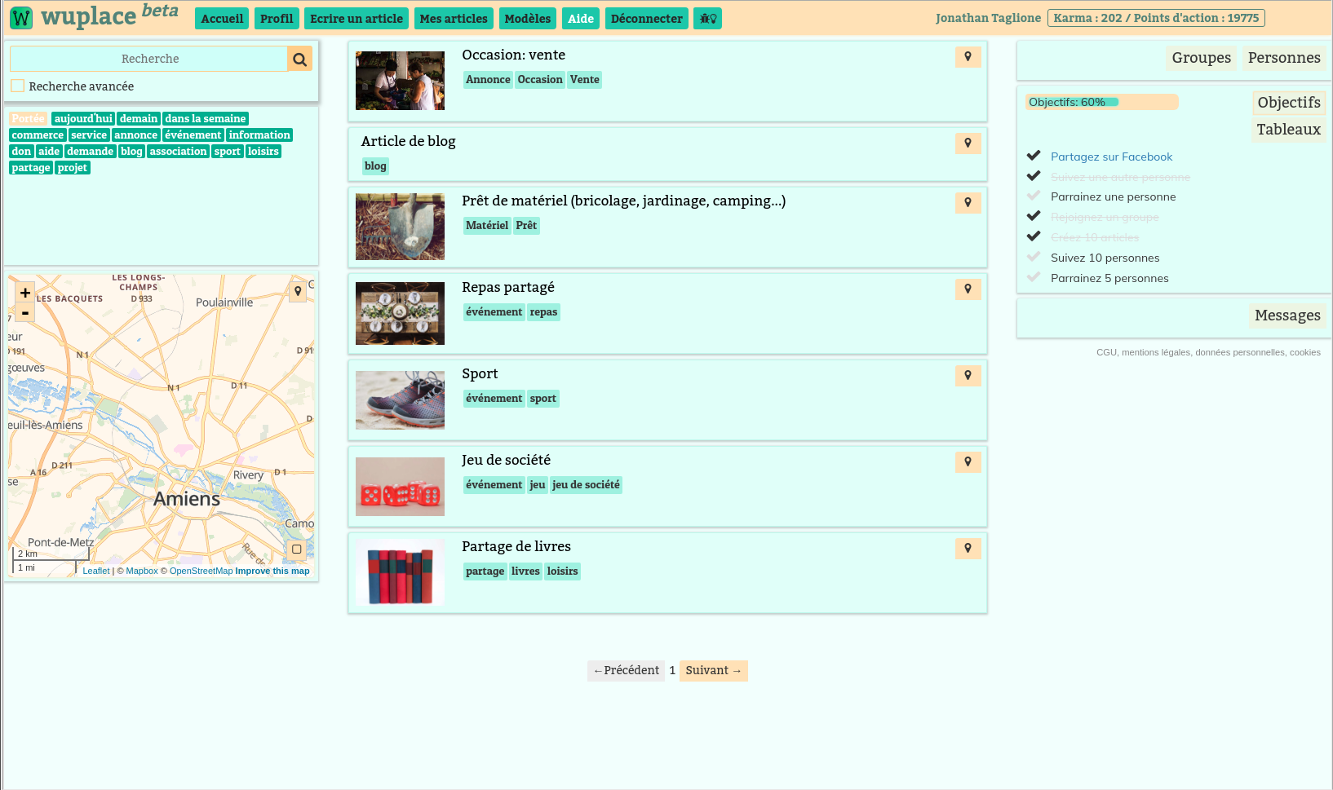The height and width of the screenshot is (790, 1333).
Task: Toggle the aujourd'hui filter tag
Action: [x=83, y=119]
